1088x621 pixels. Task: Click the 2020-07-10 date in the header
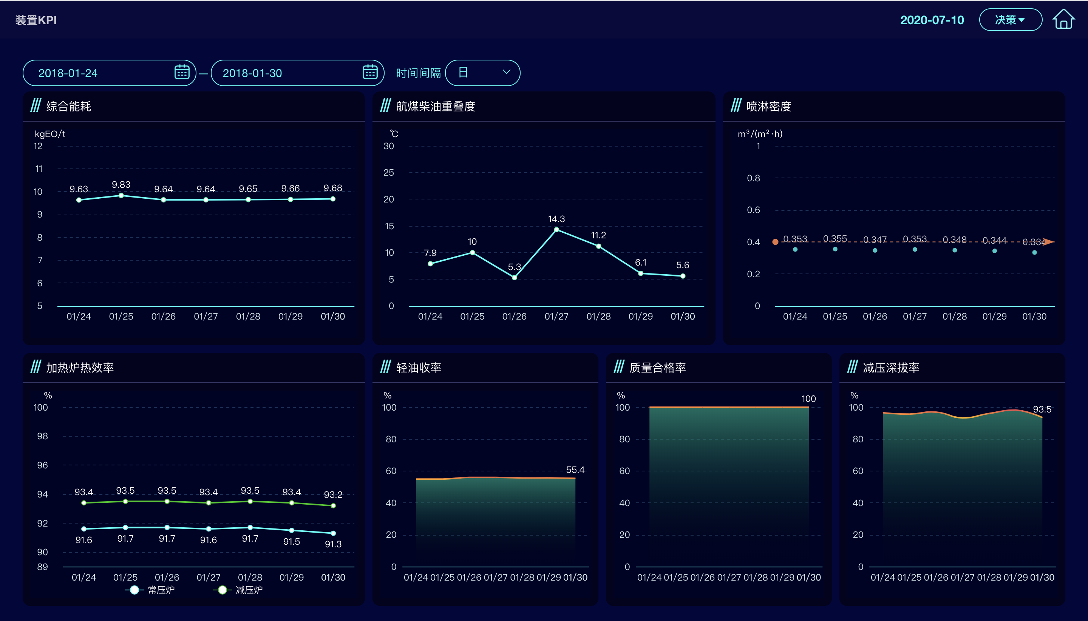point(933,19)
